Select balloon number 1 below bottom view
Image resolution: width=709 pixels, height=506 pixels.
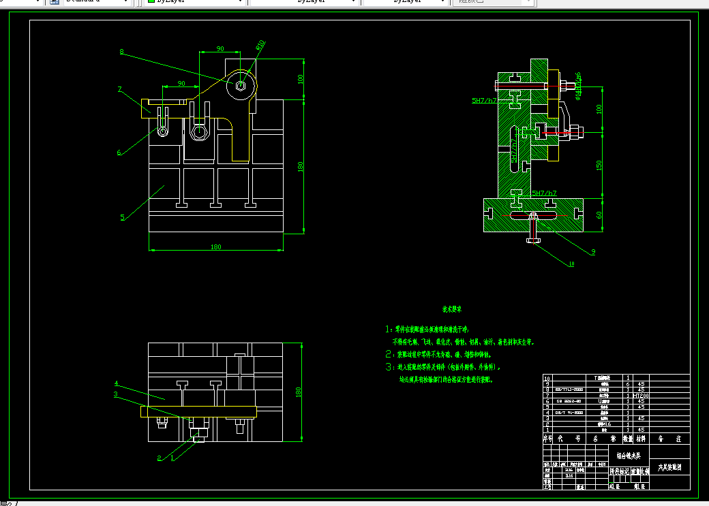[x=172, y=458]
